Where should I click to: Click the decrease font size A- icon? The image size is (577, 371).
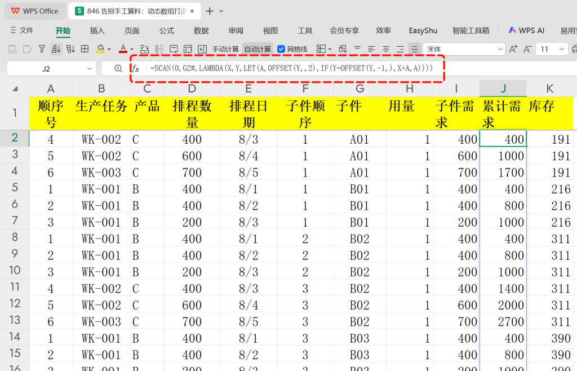click(527, 49)
